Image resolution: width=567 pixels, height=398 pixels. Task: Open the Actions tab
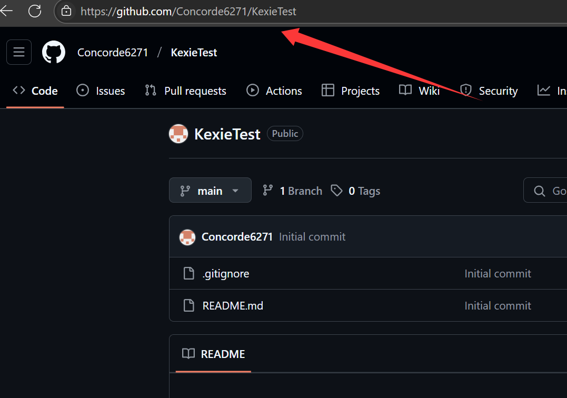pos(274,91)
